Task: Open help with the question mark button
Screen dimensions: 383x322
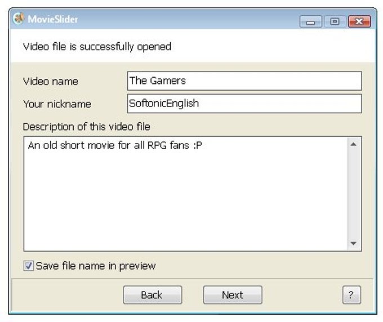Action: point(351,295)
